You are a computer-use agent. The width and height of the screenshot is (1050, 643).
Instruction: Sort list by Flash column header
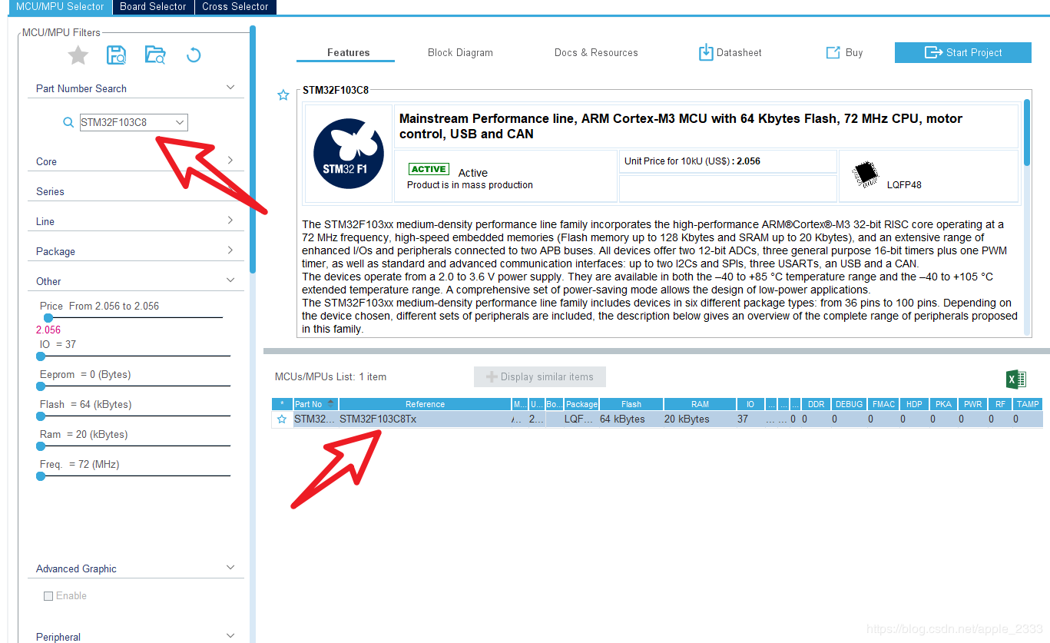(631, 404)
